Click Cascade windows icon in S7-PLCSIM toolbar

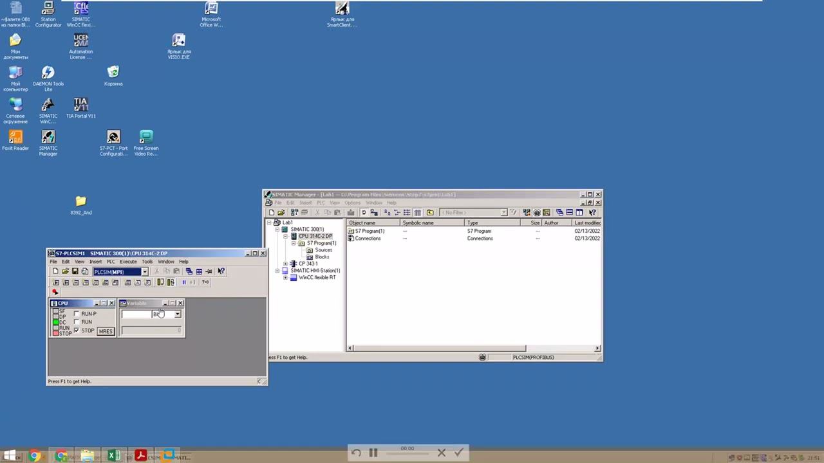tap(189, 271)
